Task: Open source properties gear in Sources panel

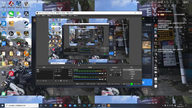Action: coord(61,81)
